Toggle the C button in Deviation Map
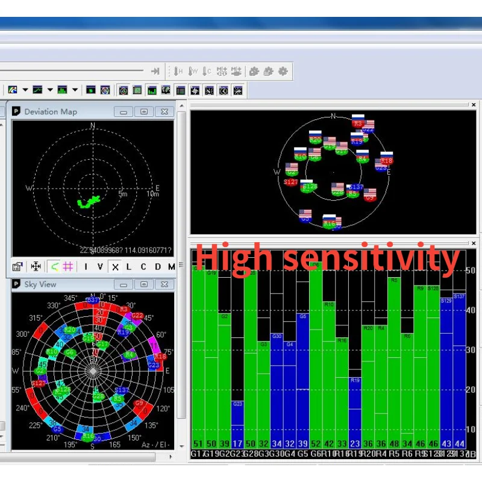 pos(143,267)
